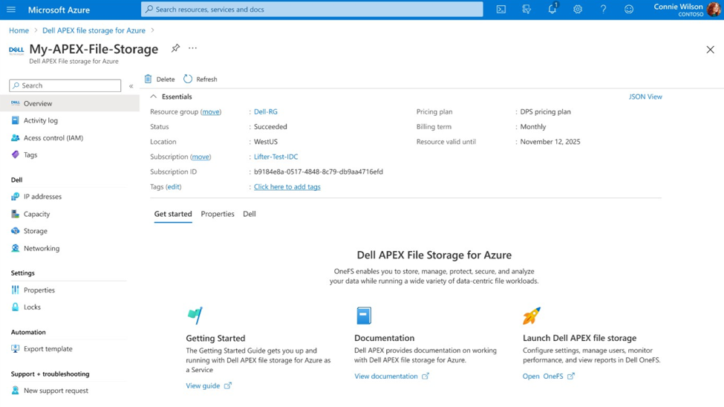The height and width of the screenshot is (407, 724).
Task: Open the hamburger portal menu
Action: (x=11, y=9)
